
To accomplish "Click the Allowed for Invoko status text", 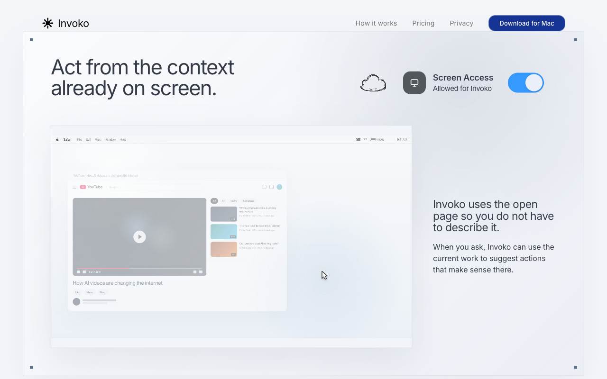I will pos(462,89).
